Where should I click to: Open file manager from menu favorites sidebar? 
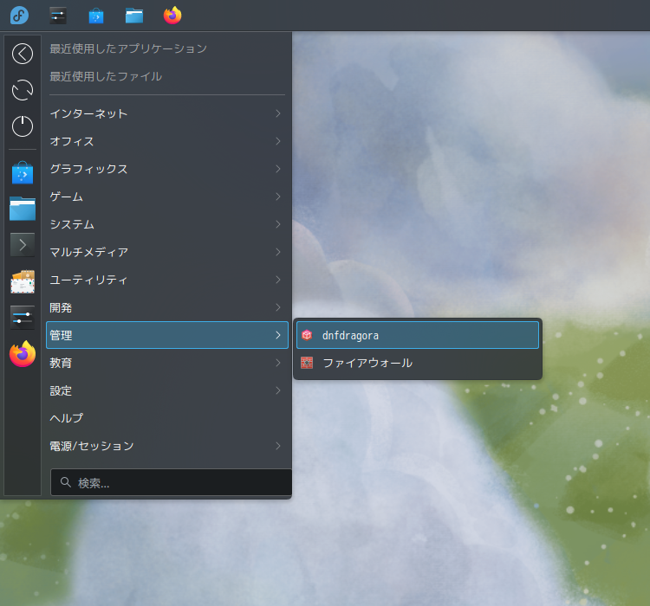coord(23,209)
